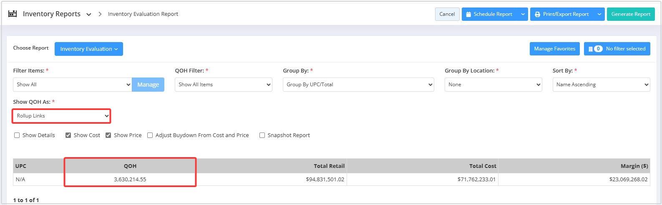This screenshot has width=662, height=205.
Task: Expand the Print/Export Report arrow menu
Action: click(599, 14)
